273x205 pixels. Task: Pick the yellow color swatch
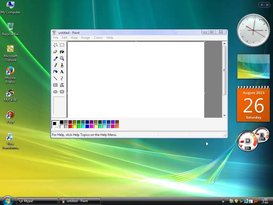[75, 126]
